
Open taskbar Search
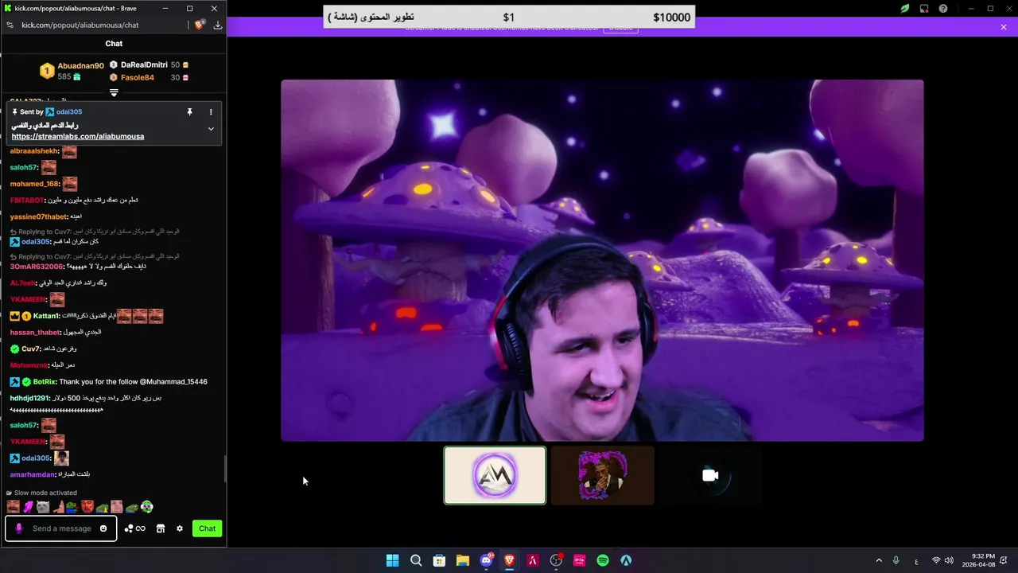click(416, 560)
